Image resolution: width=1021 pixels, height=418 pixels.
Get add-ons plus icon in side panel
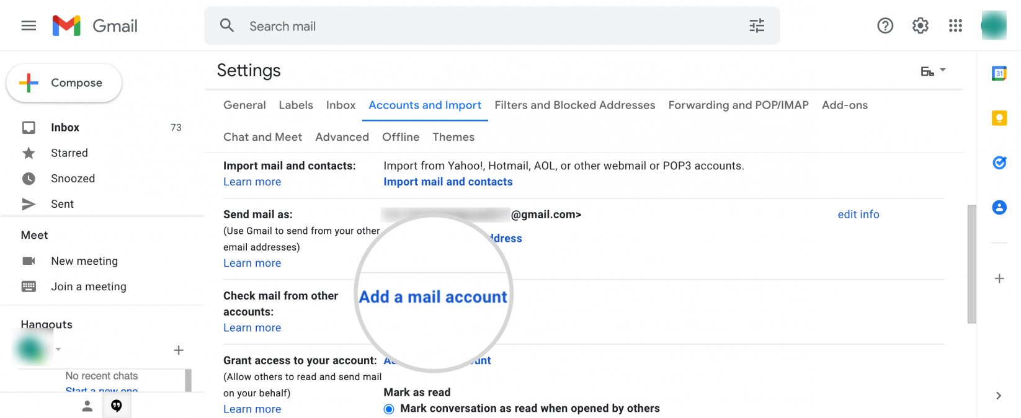point(999,278)
